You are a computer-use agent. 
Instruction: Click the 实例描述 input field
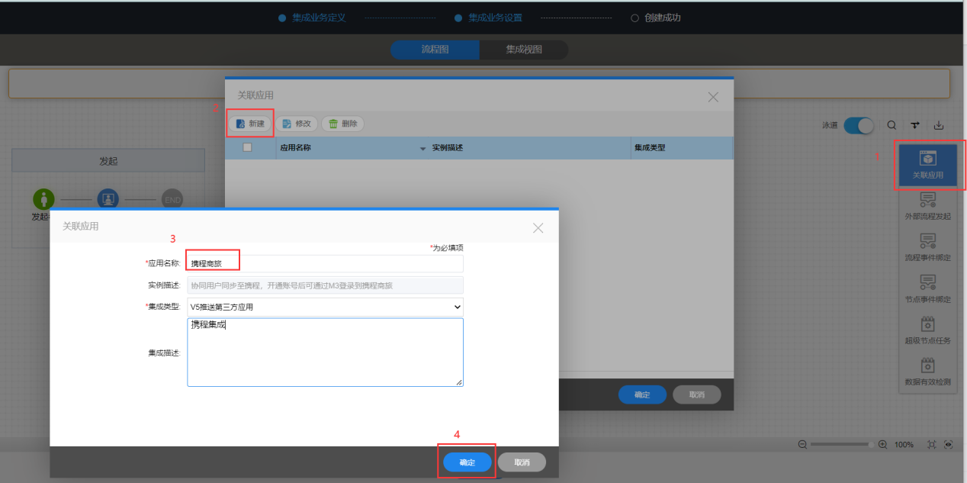tap(325, 285)
